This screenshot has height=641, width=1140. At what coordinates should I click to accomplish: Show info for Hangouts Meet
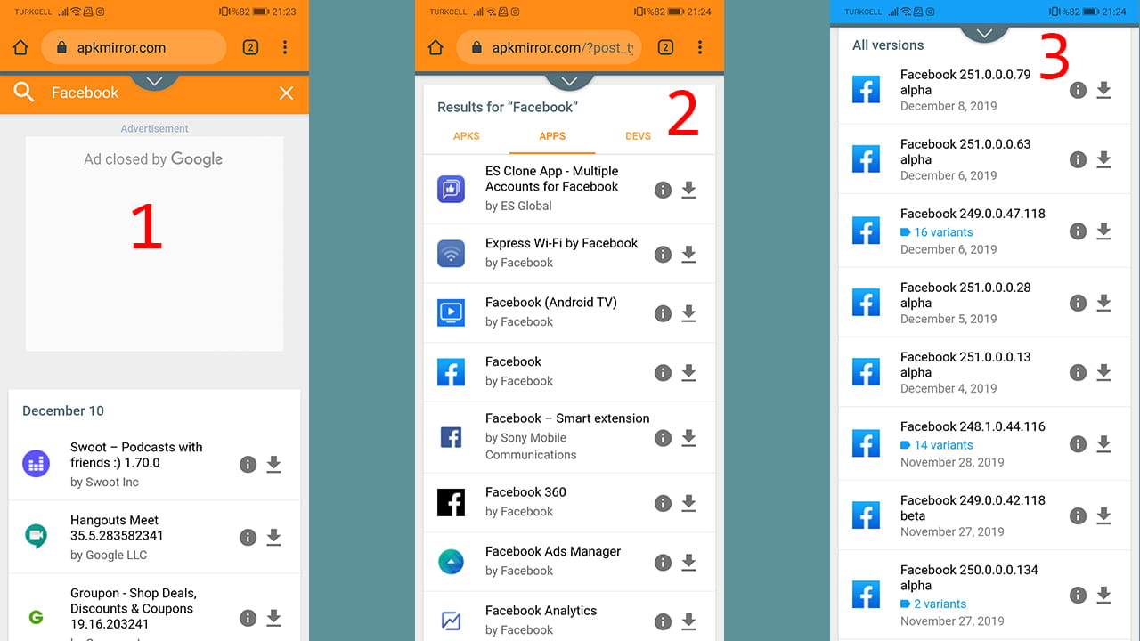pyautogui.click(x=248, y=537)
